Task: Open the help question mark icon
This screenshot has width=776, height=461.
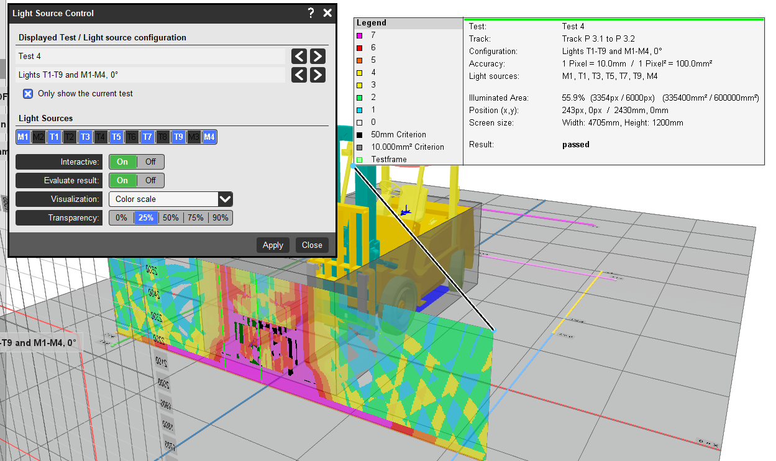Action: 311,13
